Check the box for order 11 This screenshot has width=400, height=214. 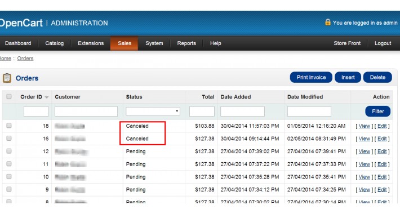click(x=9, y=164)
